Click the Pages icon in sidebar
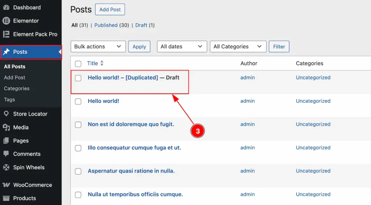This screenshot has width=371, height=205. point(6,141)
